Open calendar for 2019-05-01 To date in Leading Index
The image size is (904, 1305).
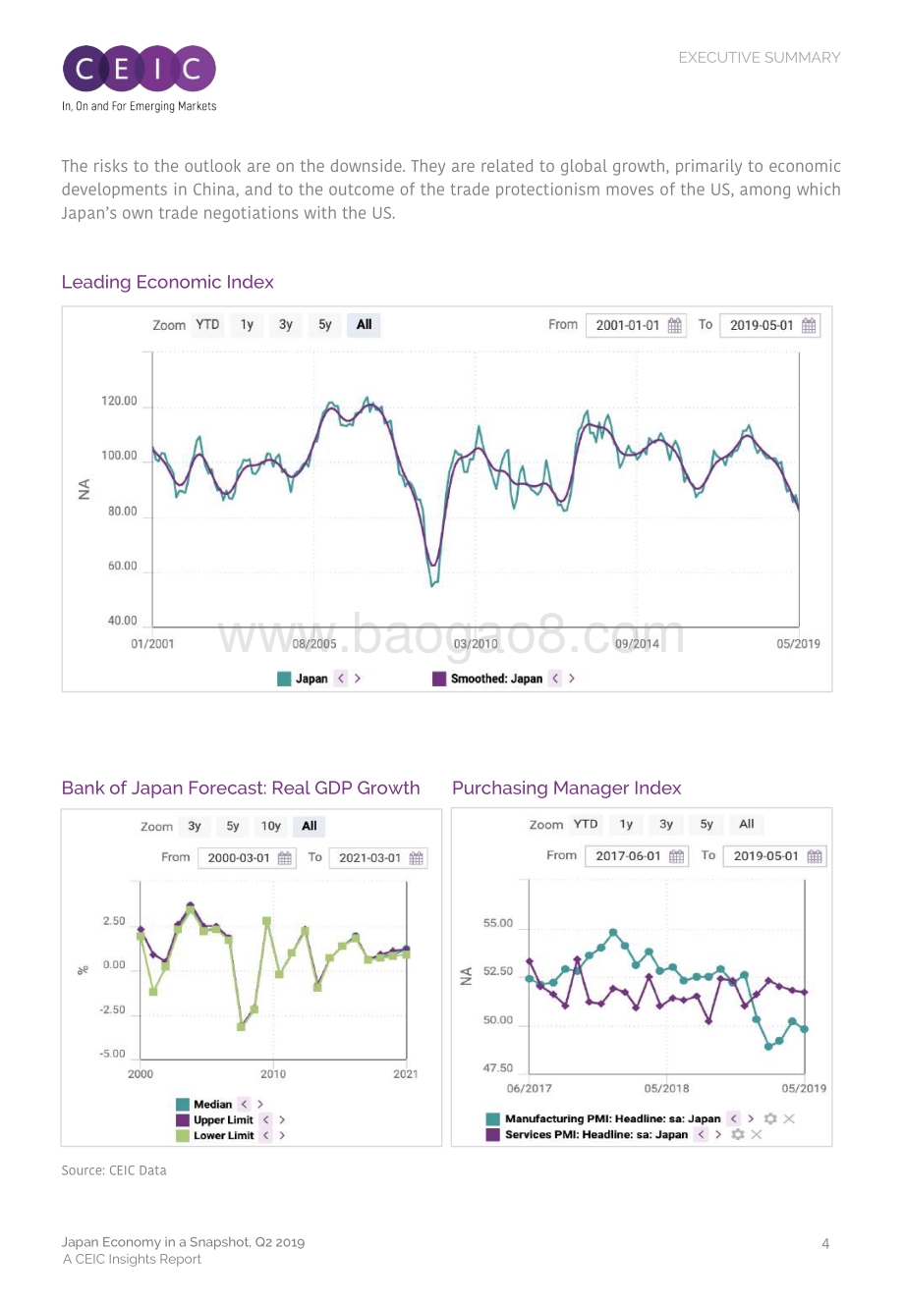809,326
